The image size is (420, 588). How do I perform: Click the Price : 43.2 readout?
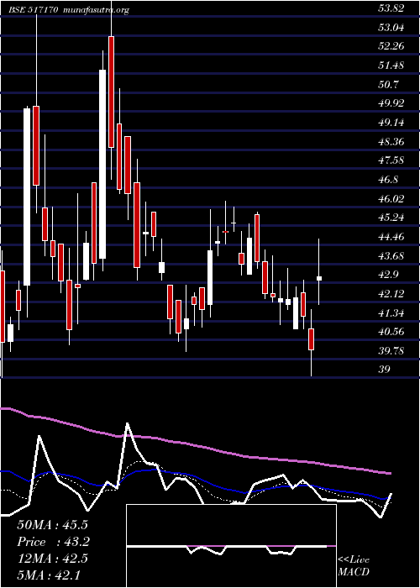click(x=53, y=542)
